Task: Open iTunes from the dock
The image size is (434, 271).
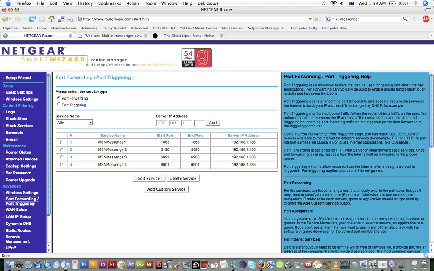Action: [66, 265]
